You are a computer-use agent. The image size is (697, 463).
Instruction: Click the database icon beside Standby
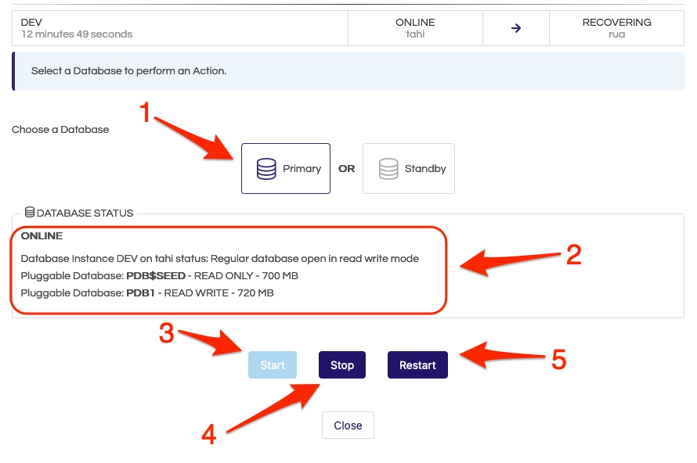(x=388, y=168)
